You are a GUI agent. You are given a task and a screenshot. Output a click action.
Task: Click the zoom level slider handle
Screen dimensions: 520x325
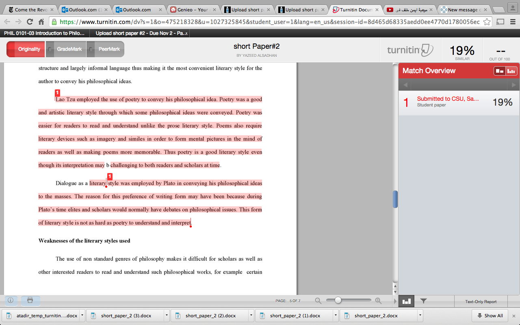pyautogui.click(x=338, y=300)
